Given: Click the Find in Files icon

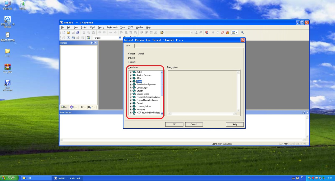Looking at the screenshot, I should pos(162,33).
